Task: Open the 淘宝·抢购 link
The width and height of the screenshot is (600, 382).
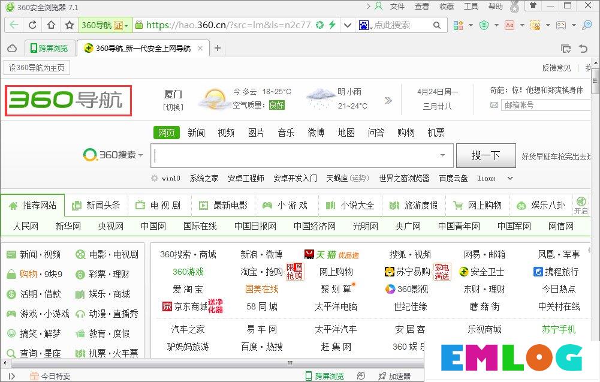Action: (262, 272)
